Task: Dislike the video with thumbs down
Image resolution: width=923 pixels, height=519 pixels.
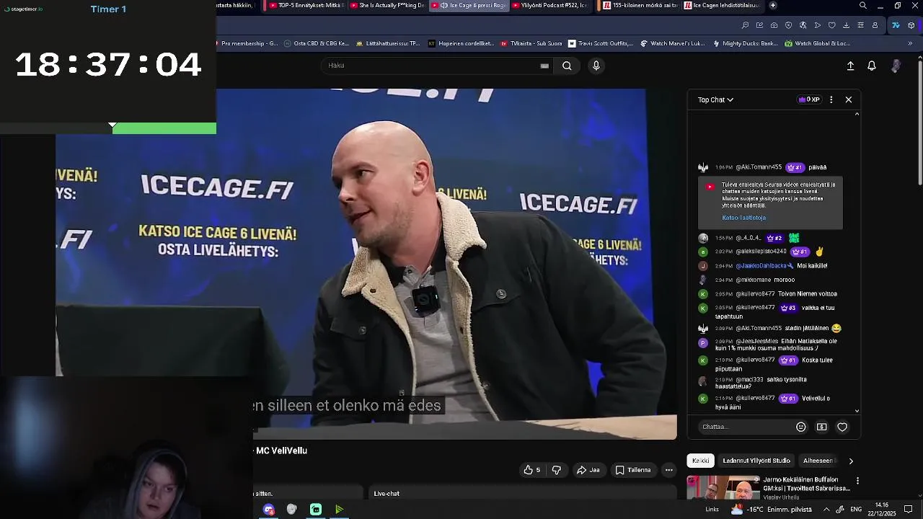Action: coord(557,470)
